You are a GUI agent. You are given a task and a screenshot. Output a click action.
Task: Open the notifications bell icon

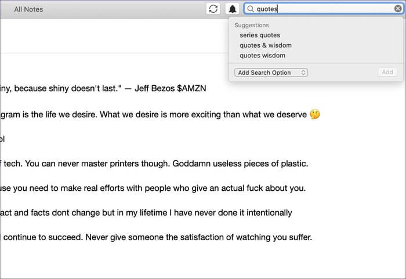232,9
